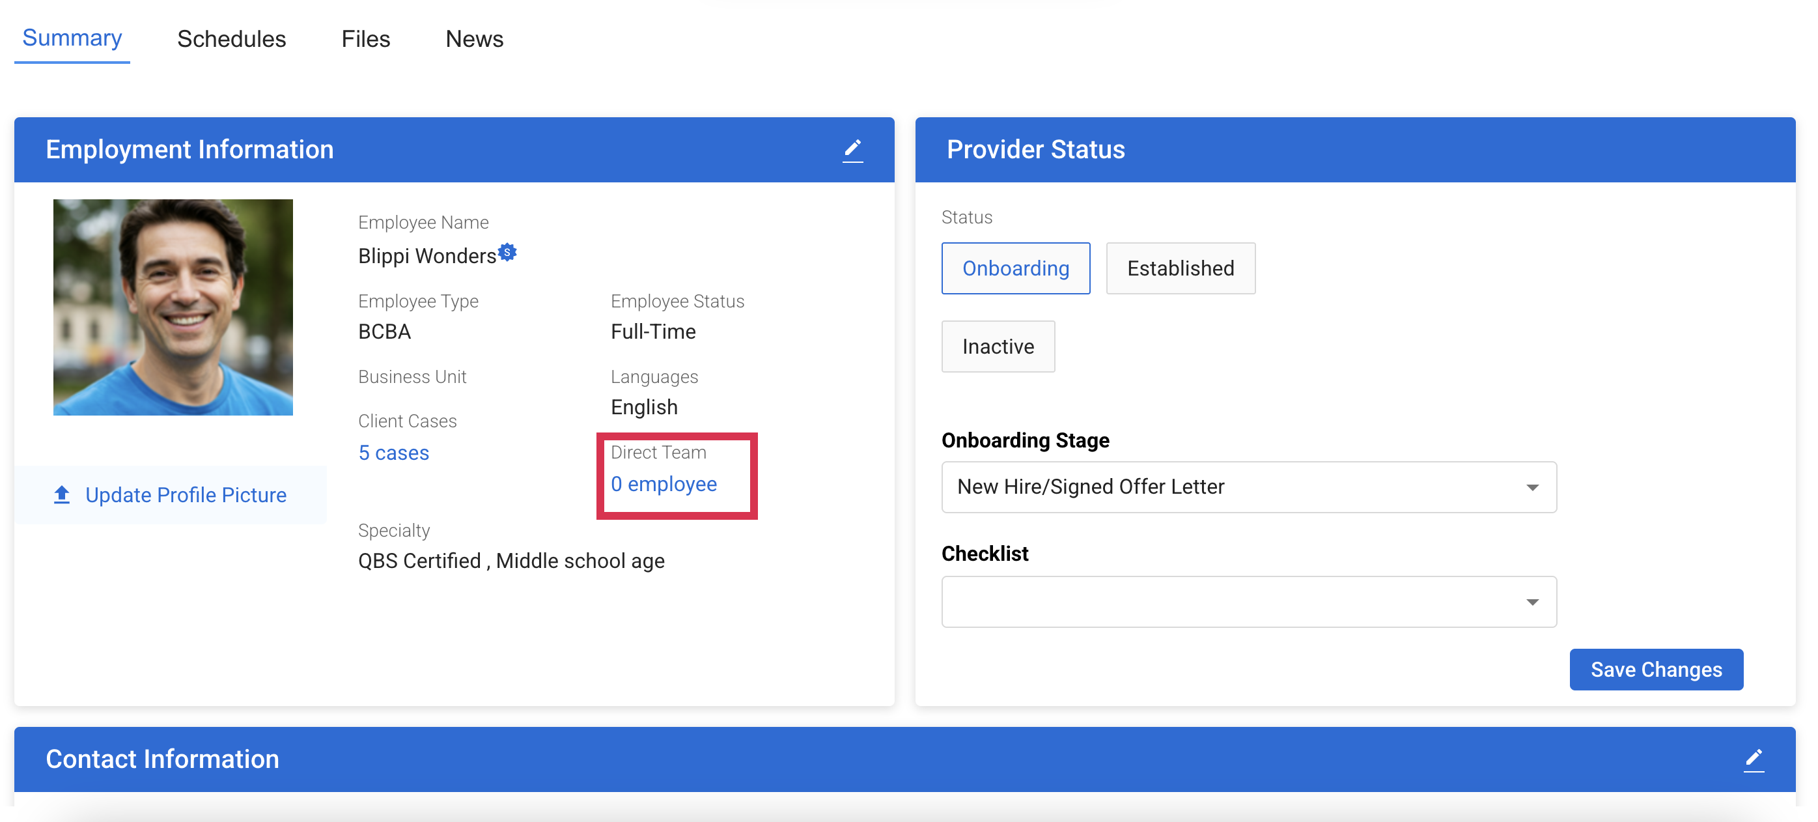Click the verified badge beside Blippi Wonders

pyautogui.click(x=507, y=252)
